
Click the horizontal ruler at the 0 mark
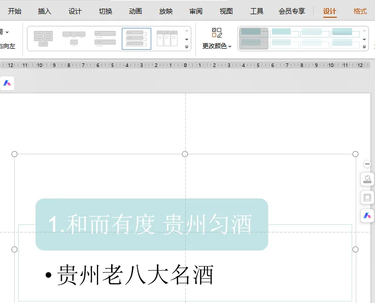(x=185, y=65)
